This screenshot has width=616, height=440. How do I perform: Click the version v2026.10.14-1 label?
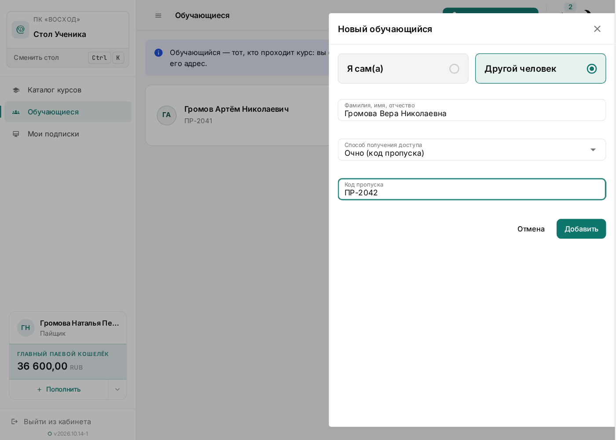[x=71, y=433]
